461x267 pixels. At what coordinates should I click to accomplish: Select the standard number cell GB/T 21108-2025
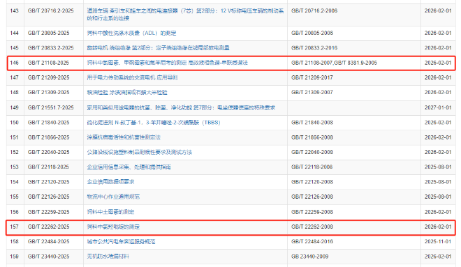(48, 63)
